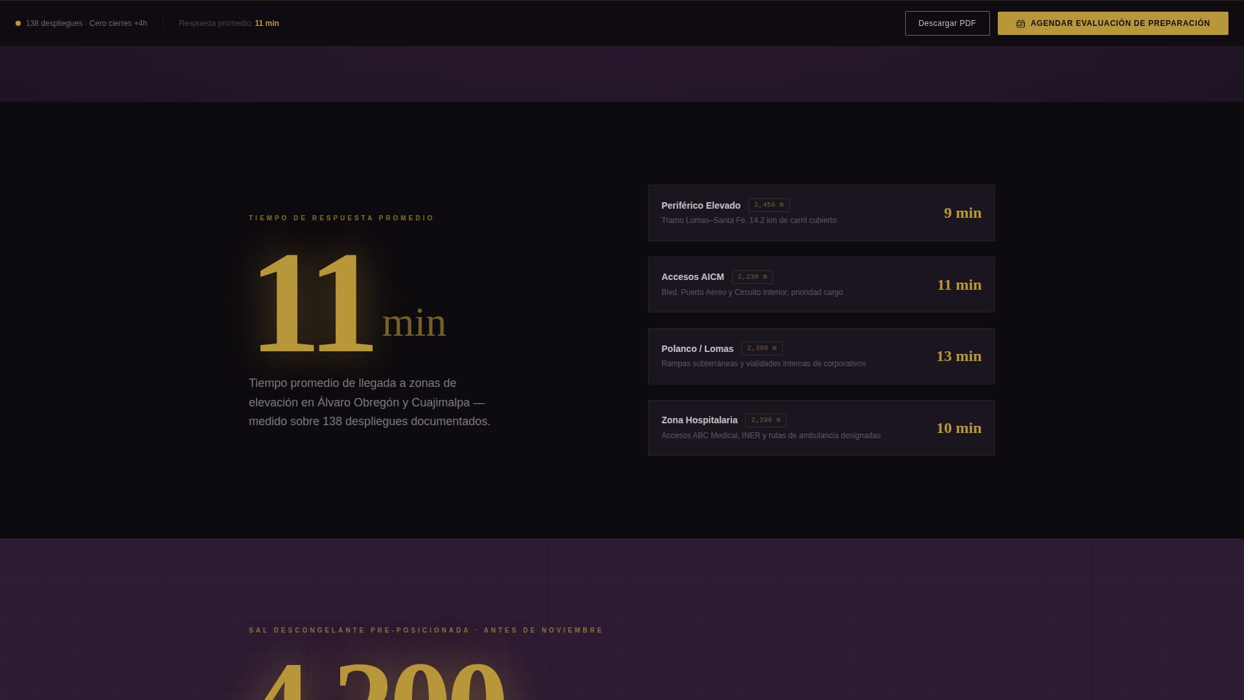1244x700 pixels.
Task: Click the 11 min value in Accesos AICM card
Action: (x=959, y=285)
